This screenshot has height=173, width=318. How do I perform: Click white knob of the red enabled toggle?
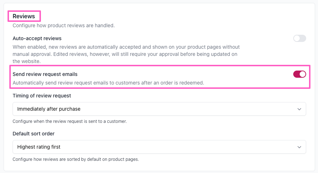point(302,74)
